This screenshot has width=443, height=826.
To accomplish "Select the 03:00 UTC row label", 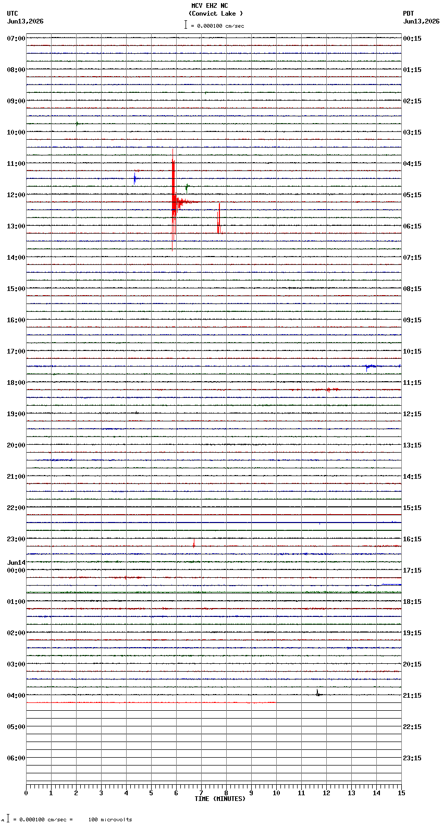I will pos(16,664).
